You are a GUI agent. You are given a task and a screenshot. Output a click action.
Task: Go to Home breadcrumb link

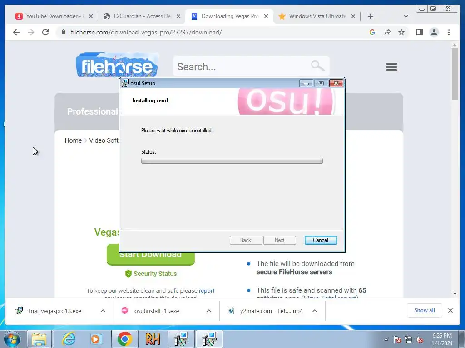73,140
